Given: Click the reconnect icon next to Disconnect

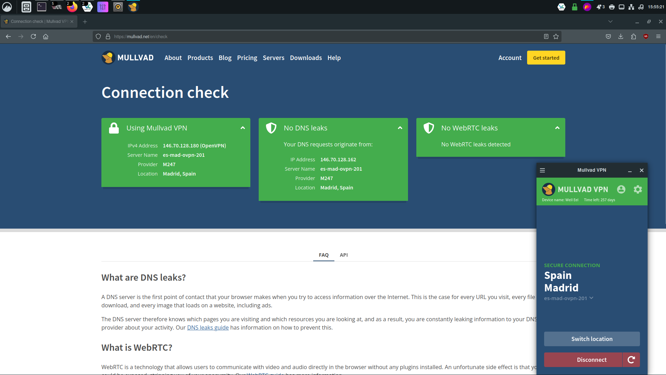Looking at the screenshot, I should [x=631, y=360].
